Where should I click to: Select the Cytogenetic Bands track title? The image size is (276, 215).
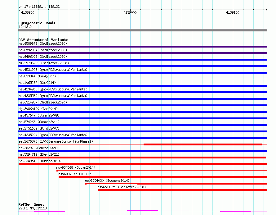pos(37,23)
